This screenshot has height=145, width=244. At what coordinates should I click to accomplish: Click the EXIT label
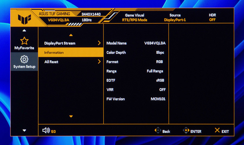[225, 131]
